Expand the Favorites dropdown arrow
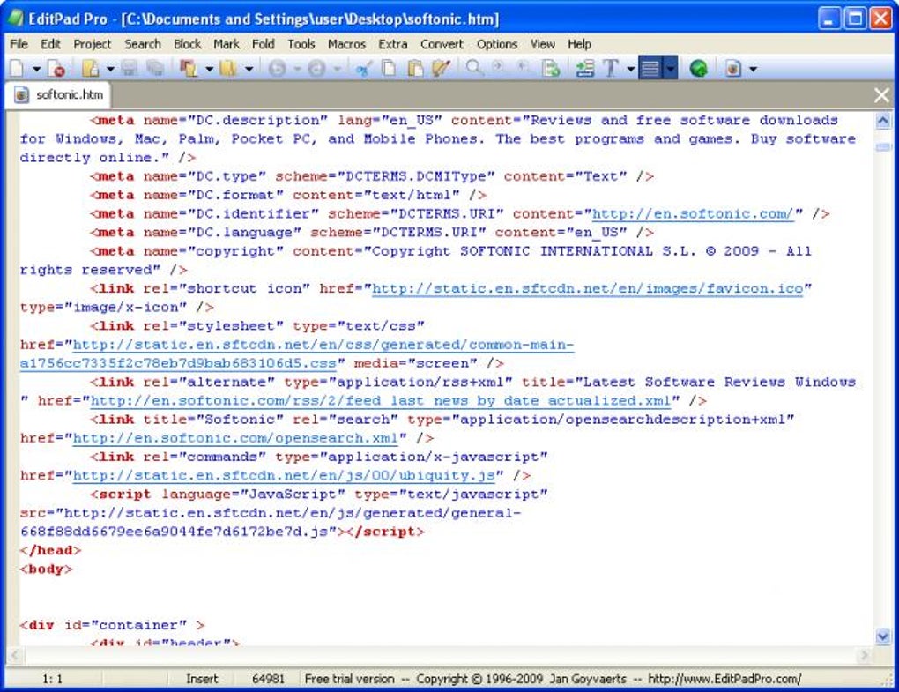899x692 pixels. pyautogui.click(x=249, y=70)
